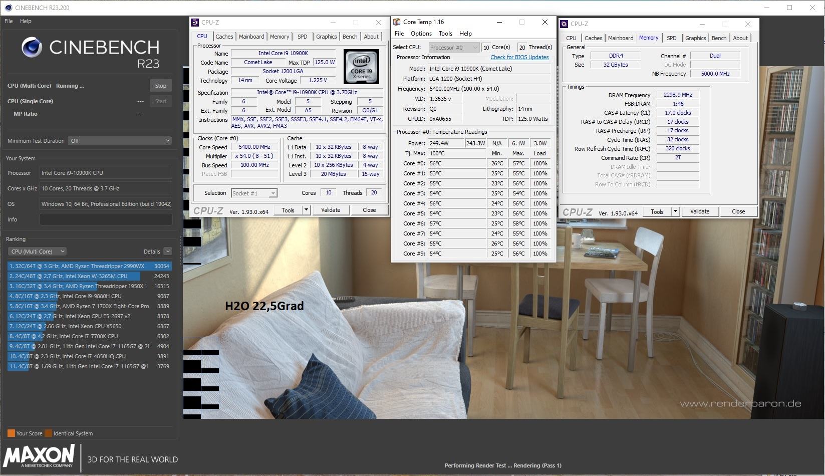Click the CPU-Z icon in the processor window title bar
The width and height of the screenshot is (825, 476).
click(195, 23)
